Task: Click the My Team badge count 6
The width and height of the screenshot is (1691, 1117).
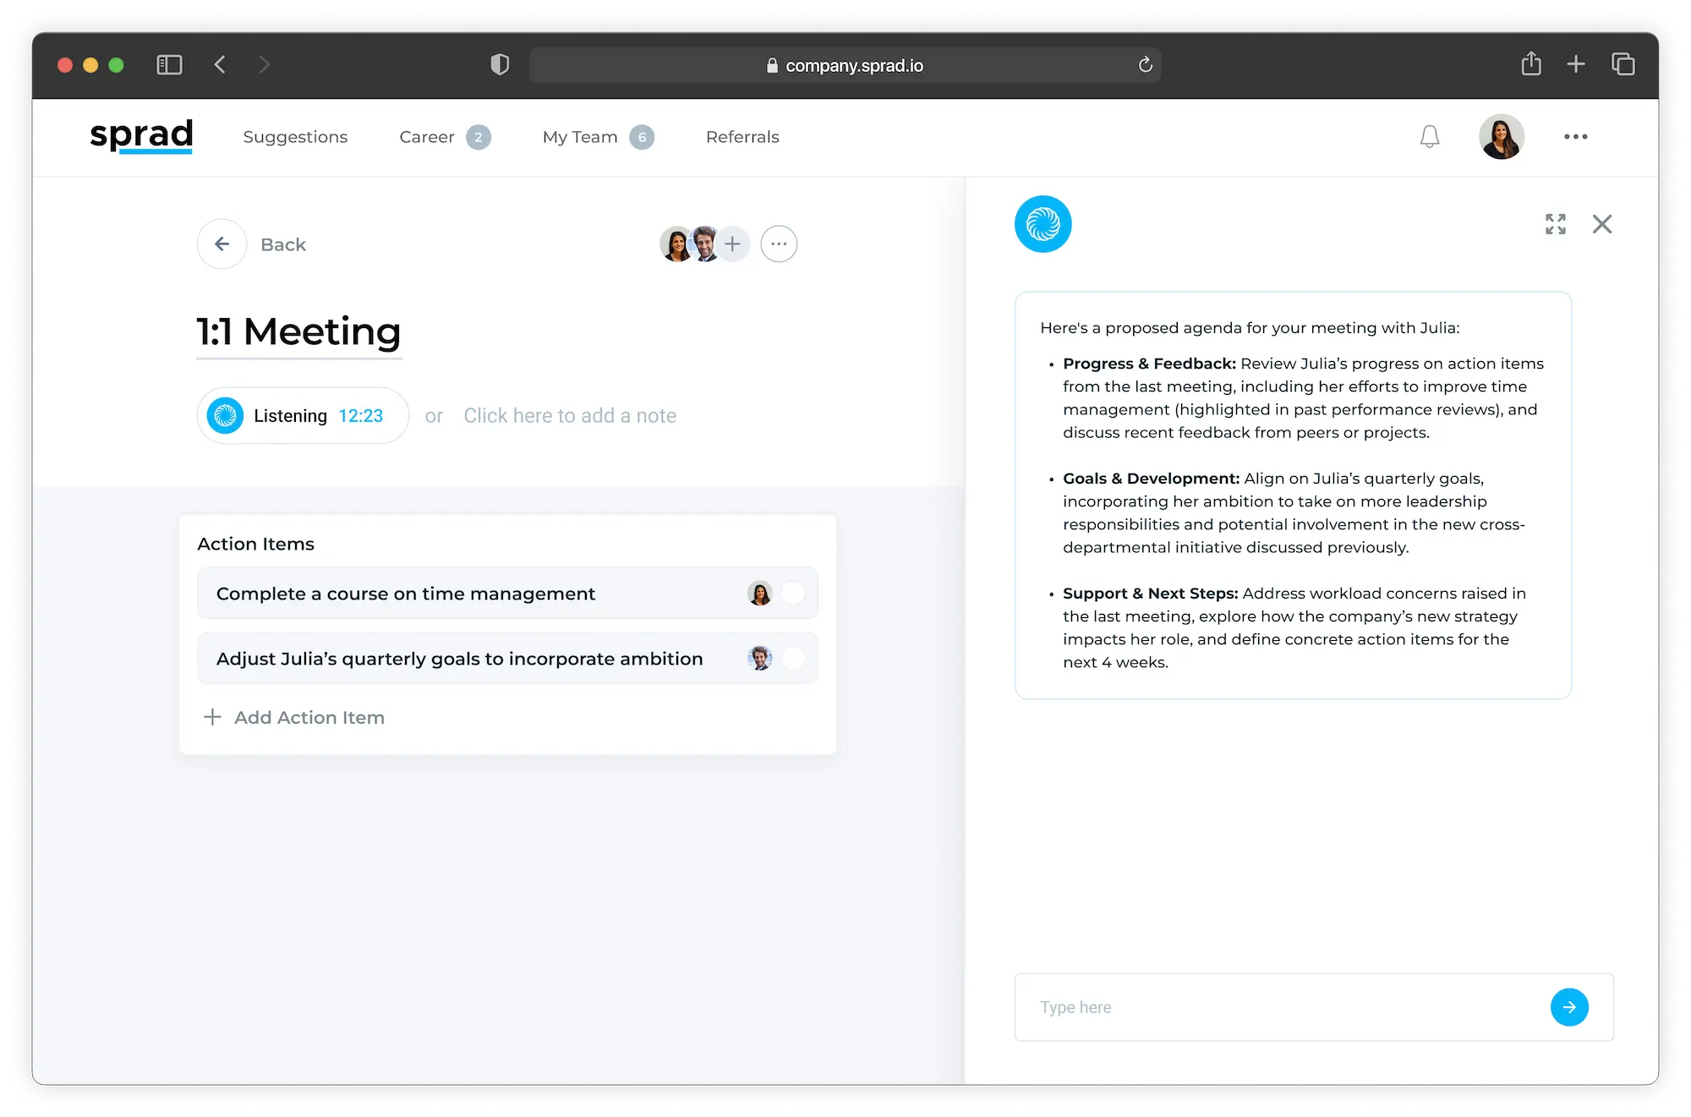Action: click(x=642, y=137)
